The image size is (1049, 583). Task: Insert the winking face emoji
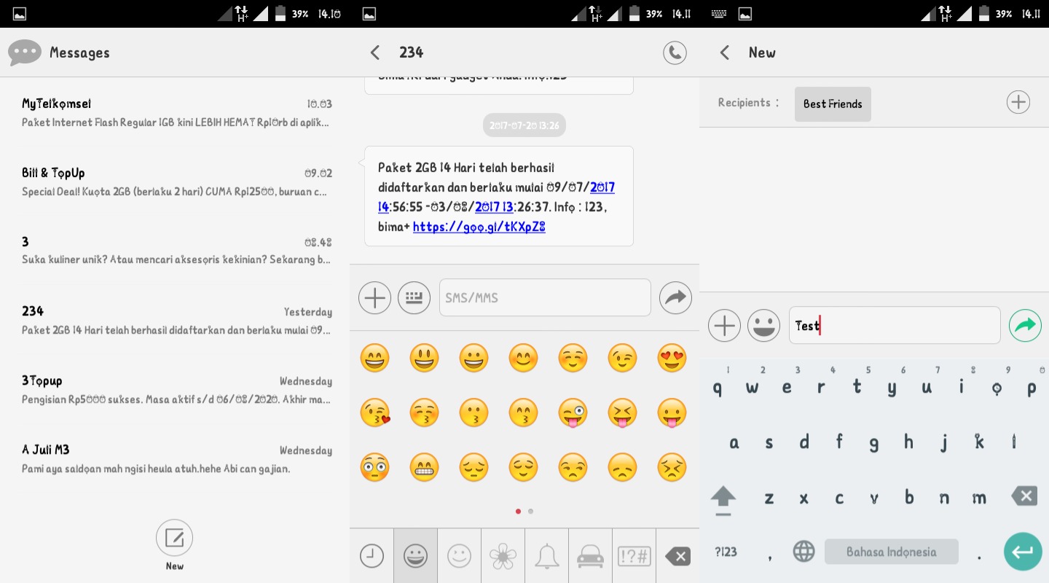pos(622,359)
